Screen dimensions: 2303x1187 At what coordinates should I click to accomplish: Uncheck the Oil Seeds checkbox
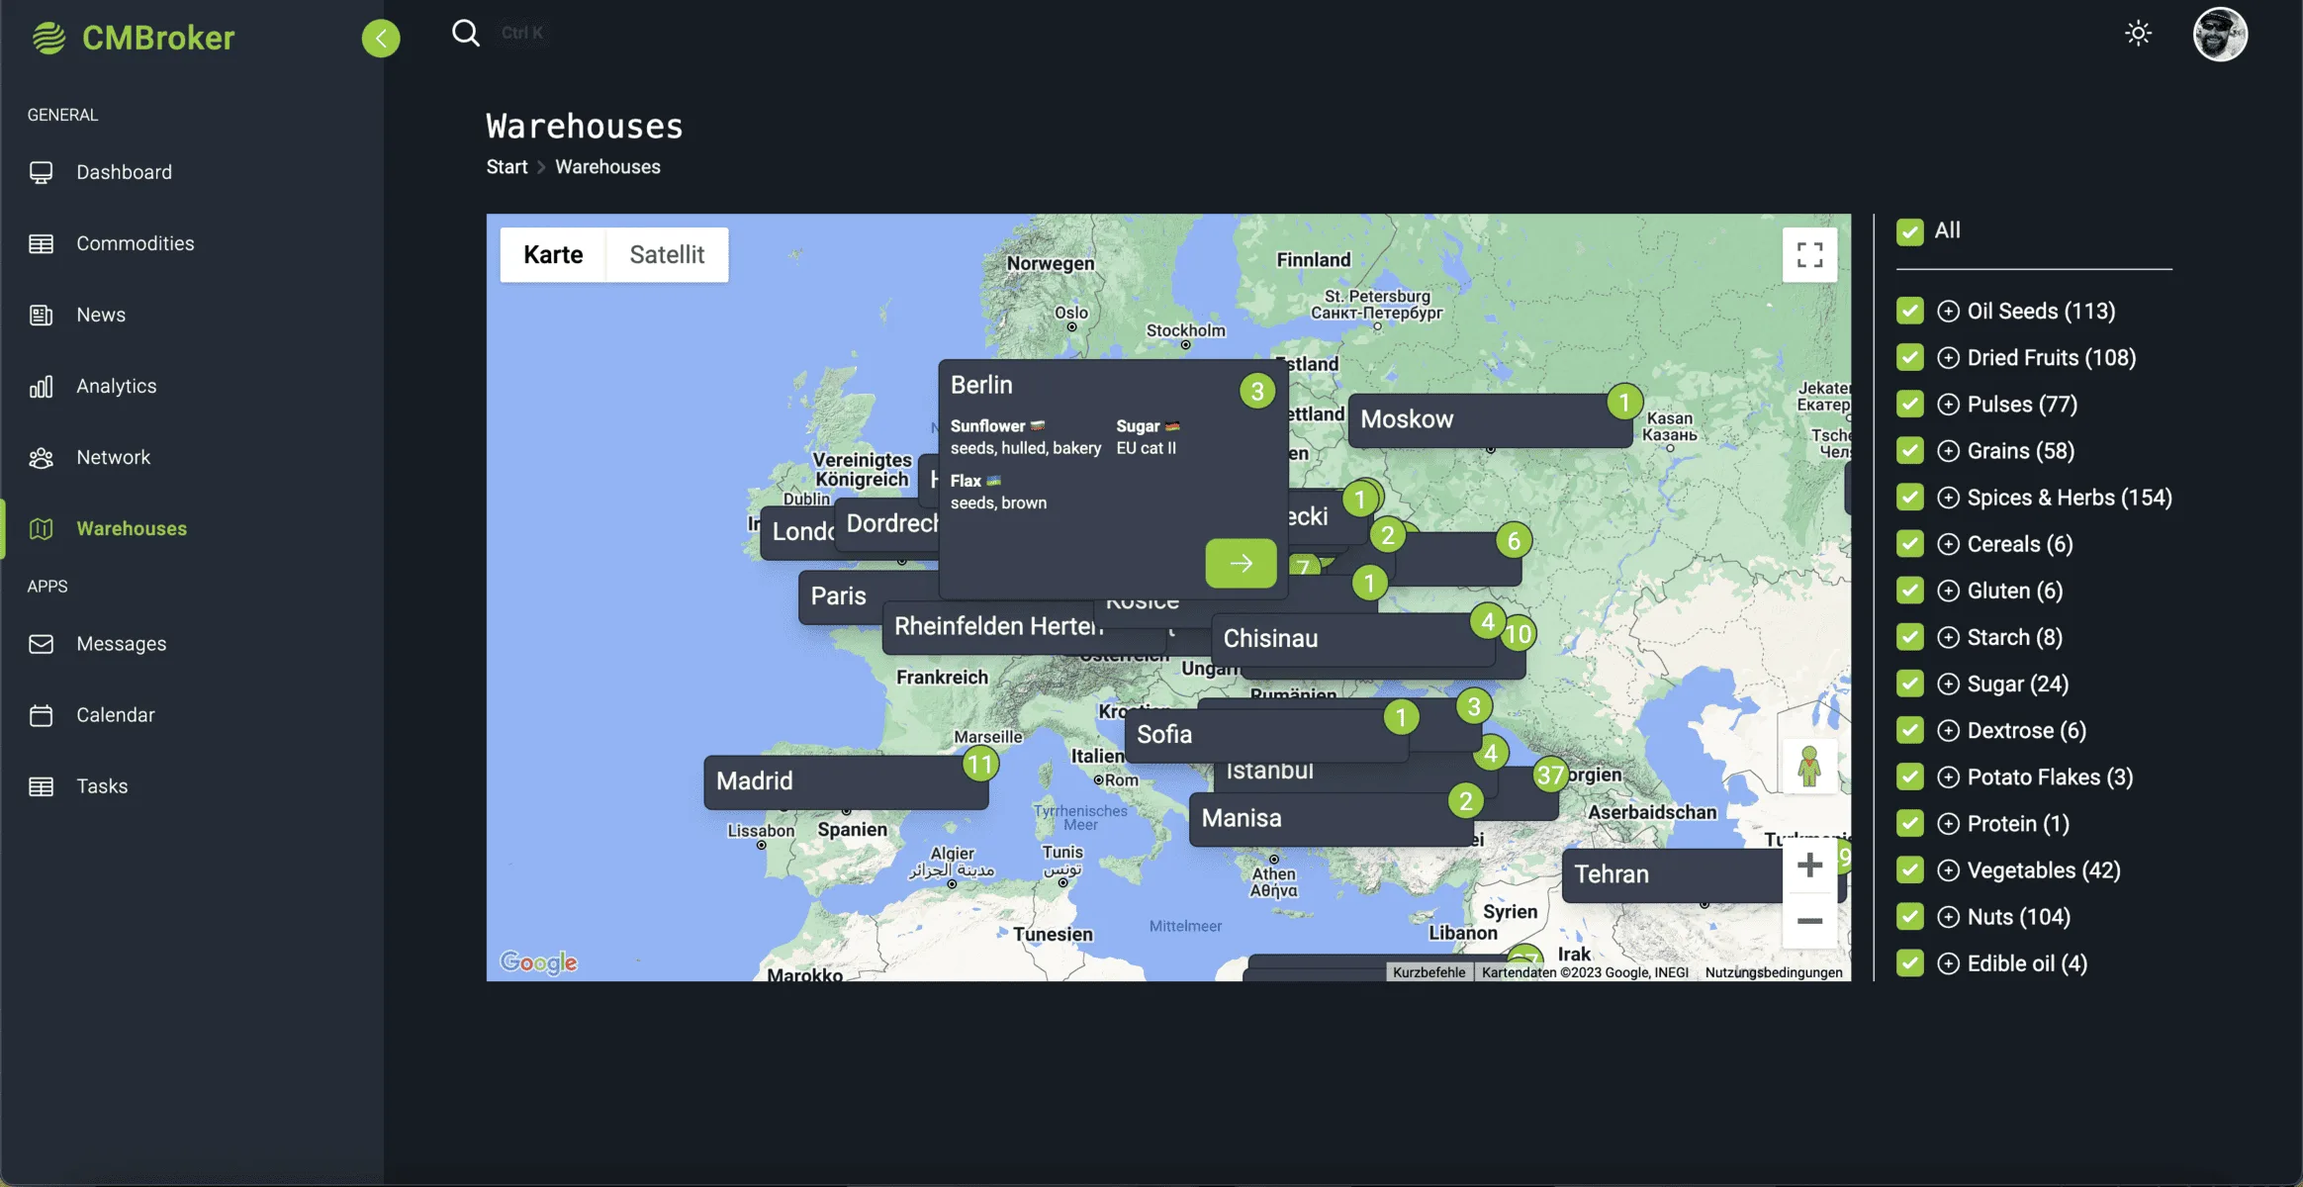(1909, 312)
